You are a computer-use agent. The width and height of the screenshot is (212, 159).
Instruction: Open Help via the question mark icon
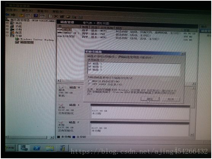pos(36,16)
